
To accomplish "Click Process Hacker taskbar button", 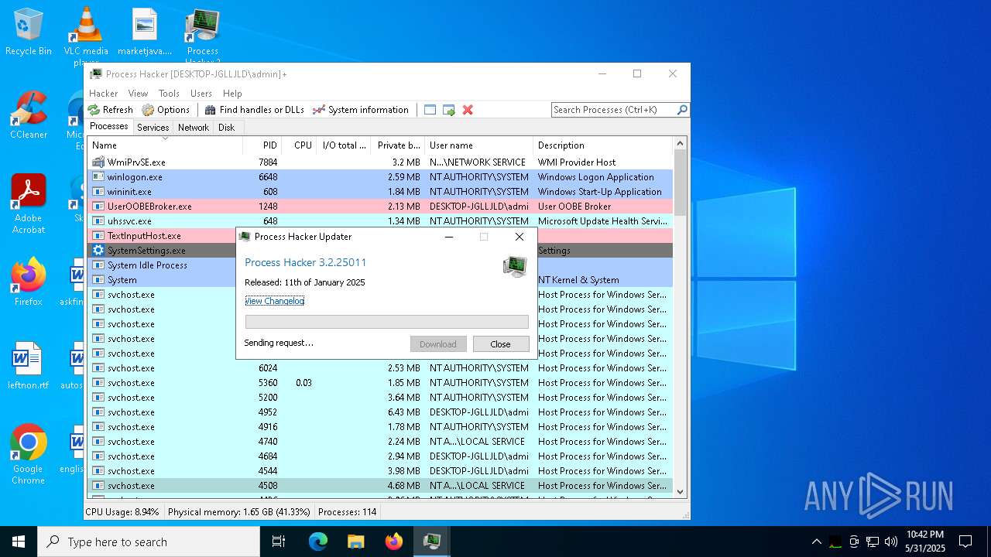I will pyautogui.click(x=432, y=542).
